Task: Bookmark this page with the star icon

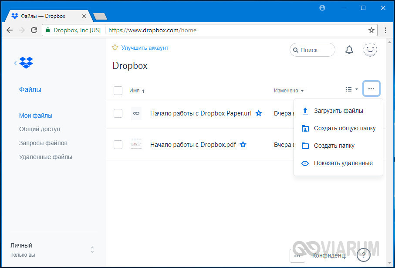Action: (x=371, y=30)
